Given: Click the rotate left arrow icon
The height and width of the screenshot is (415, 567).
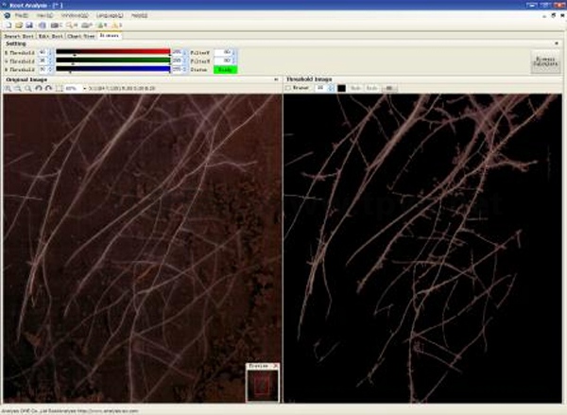Looking at the screenshot, I should tap(38, 88).
